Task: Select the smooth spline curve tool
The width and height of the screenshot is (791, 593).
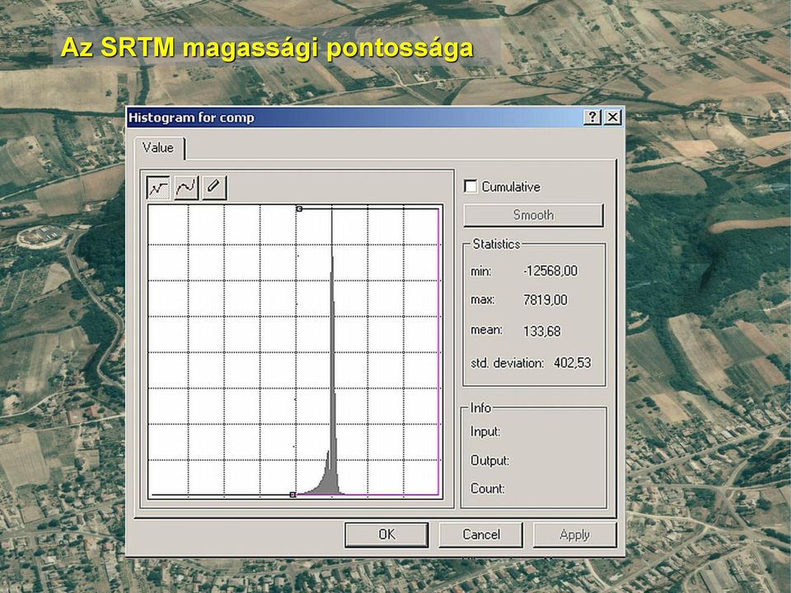Action: 186,188
